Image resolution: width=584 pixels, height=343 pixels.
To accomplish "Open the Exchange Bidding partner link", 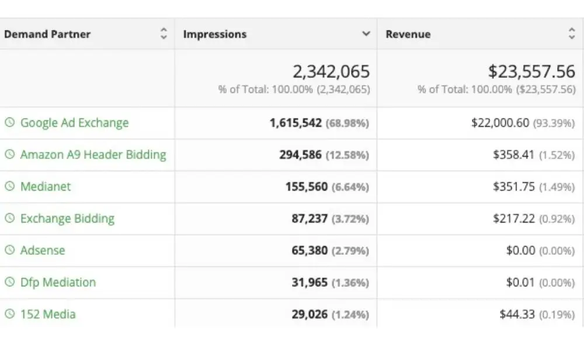I will [x=67, y=219].
